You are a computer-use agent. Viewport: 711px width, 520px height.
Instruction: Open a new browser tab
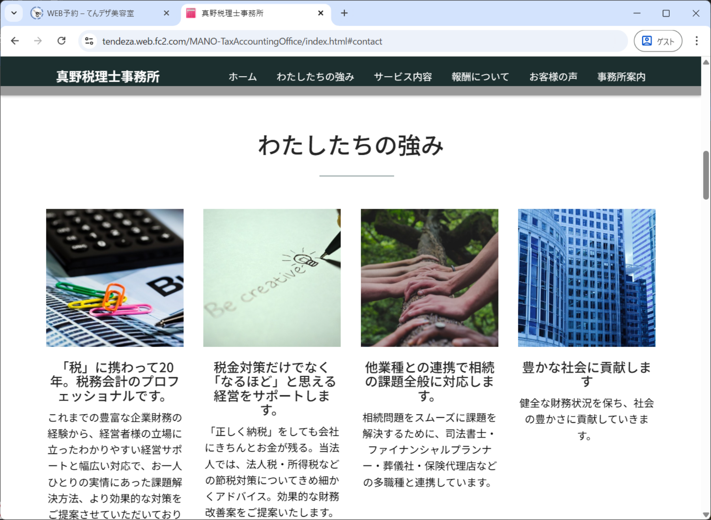pyautogui.click(x=344, y=13)
